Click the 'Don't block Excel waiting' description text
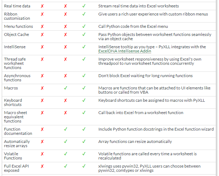Image resolution: width=219 pixels, height=176 pixels. (145, 76)
